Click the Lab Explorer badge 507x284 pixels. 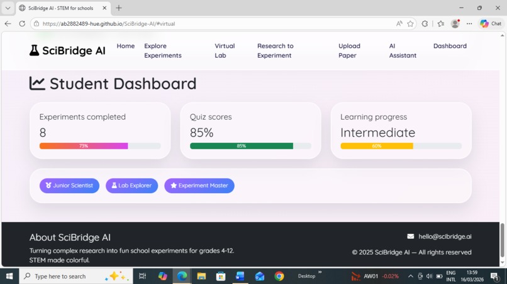[131, 186]
